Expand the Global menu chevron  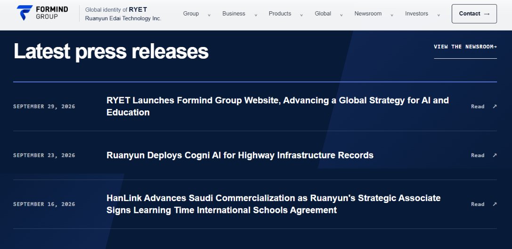341,15
